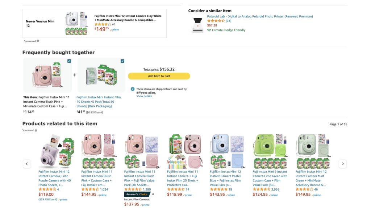The image size is (371, 208).
Task: Open the Instax Mini 12 Clay White bundle link
Action: click(128, 18)
